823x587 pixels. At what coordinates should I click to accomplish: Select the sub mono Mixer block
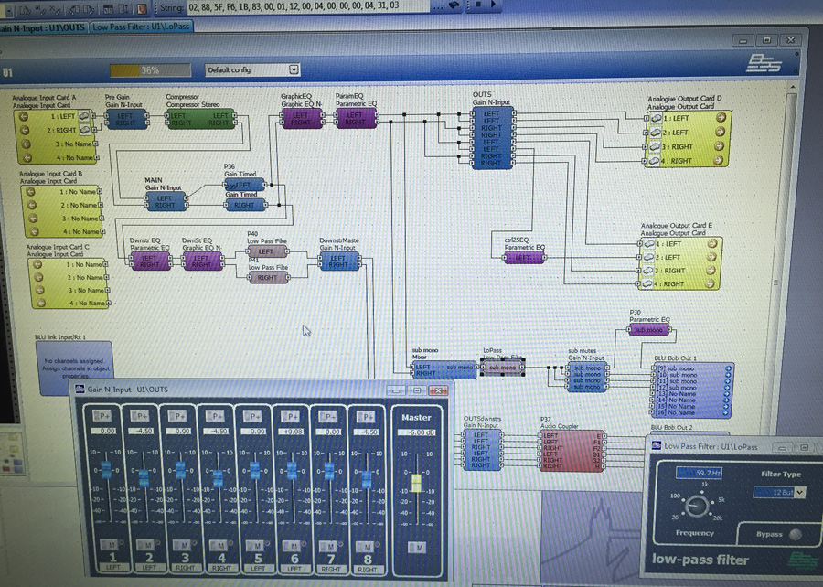[x=444, y=369]
